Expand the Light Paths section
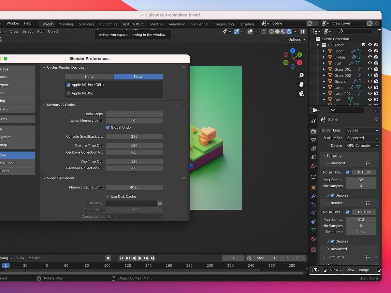Screen dimensions: 391x293 336,257
